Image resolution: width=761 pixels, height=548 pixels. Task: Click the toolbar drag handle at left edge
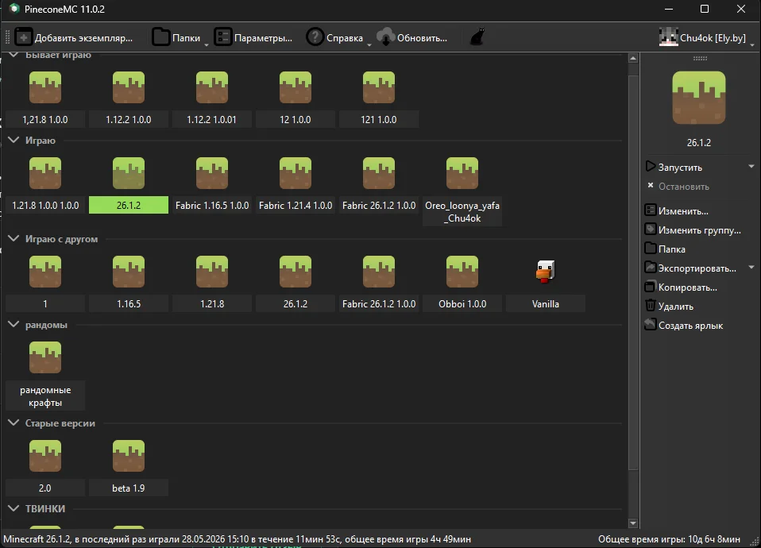[x=7, y=37]
